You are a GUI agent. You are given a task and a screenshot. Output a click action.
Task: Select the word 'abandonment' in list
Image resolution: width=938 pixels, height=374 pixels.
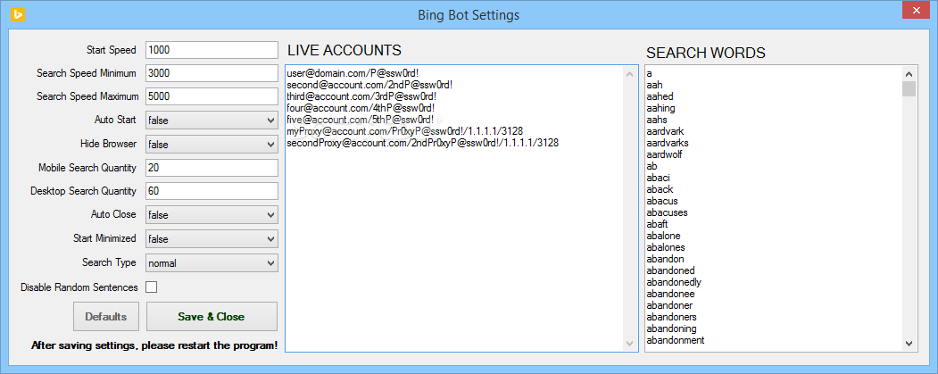point(676,340)
